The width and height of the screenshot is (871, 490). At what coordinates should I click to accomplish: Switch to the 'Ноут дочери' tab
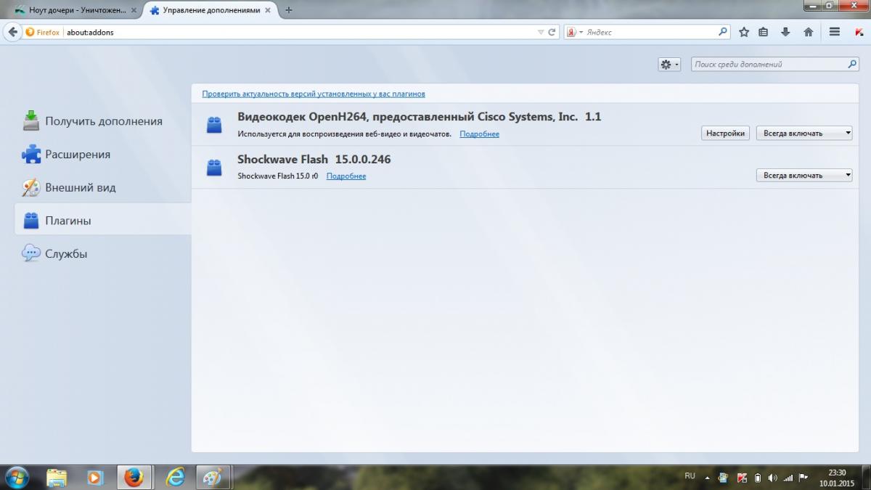(x=74, y=10)
